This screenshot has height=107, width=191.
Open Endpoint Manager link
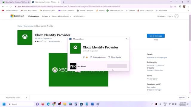[x=154, y=90]
